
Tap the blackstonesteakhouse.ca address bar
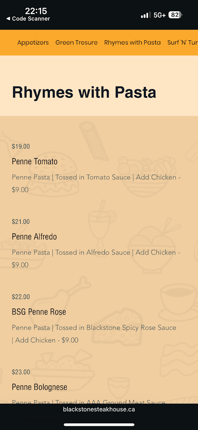(99, 409)
